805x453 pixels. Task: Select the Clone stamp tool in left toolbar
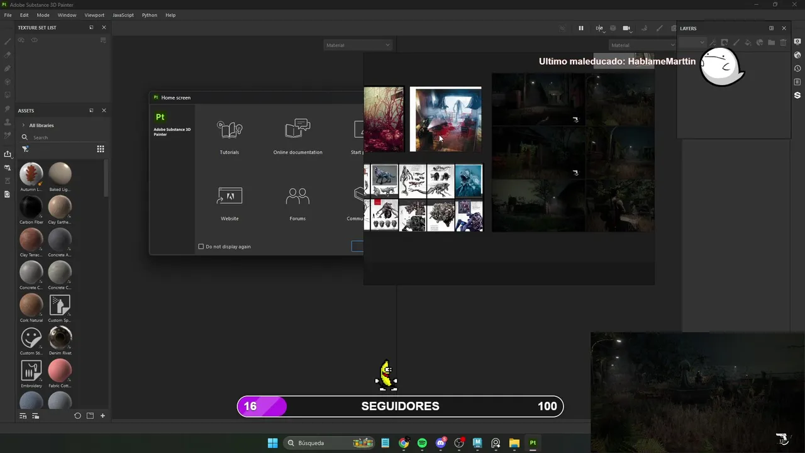pos(8,121)
